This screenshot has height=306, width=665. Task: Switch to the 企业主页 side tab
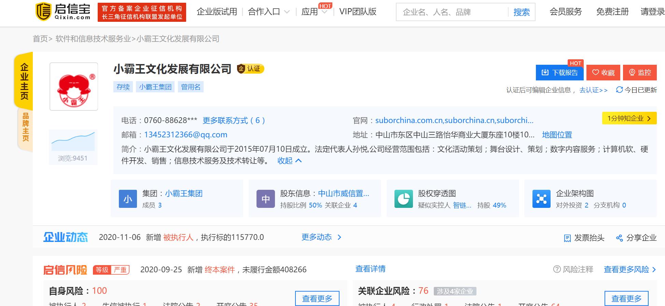pyautogui.click(x=24, y=81)
